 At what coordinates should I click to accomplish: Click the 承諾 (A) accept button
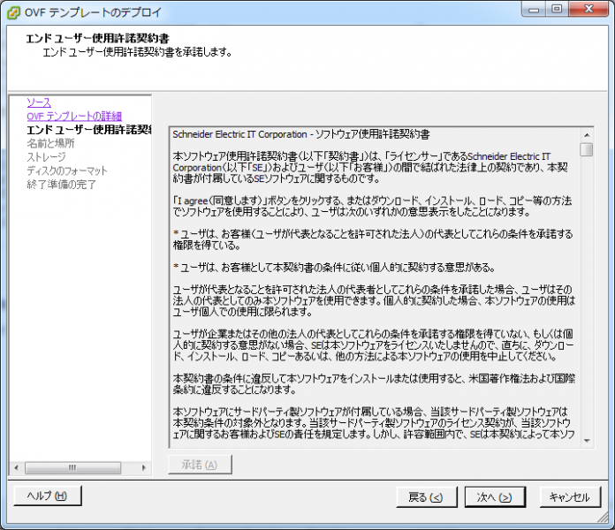[x=200, y=465]
